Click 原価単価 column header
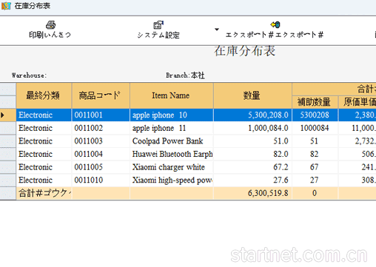The image size is (376, 267). point(357,102)
